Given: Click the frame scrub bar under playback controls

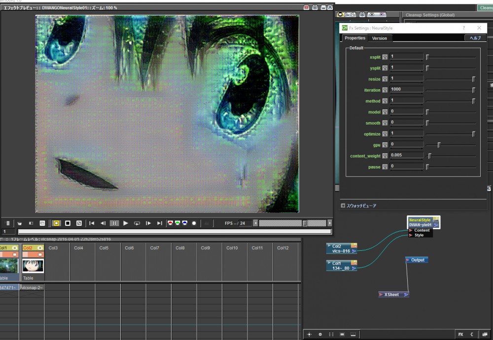Looking at the screenshot, I should coord(175,232).
